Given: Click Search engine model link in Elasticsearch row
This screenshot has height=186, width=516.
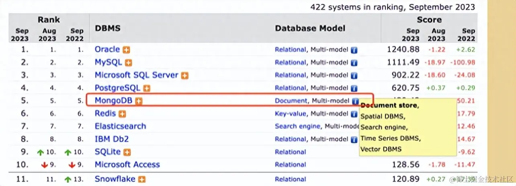Looking at the screenshot, I should click(298, 126).
